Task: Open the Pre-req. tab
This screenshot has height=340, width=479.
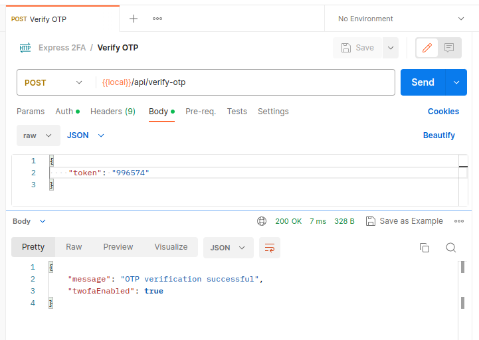Action: (201, 112)
